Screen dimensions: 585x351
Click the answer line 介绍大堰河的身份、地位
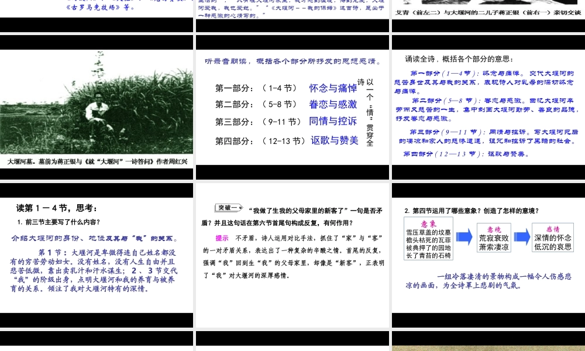(x=95, y=238)
